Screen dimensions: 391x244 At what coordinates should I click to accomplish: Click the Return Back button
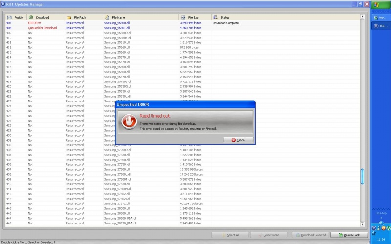coord(349,235)
